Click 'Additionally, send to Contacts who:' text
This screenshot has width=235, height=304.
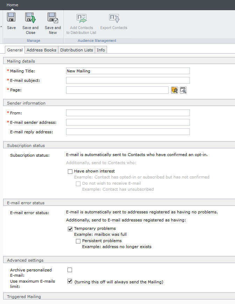pyautogui.click(x=101, y=163)
